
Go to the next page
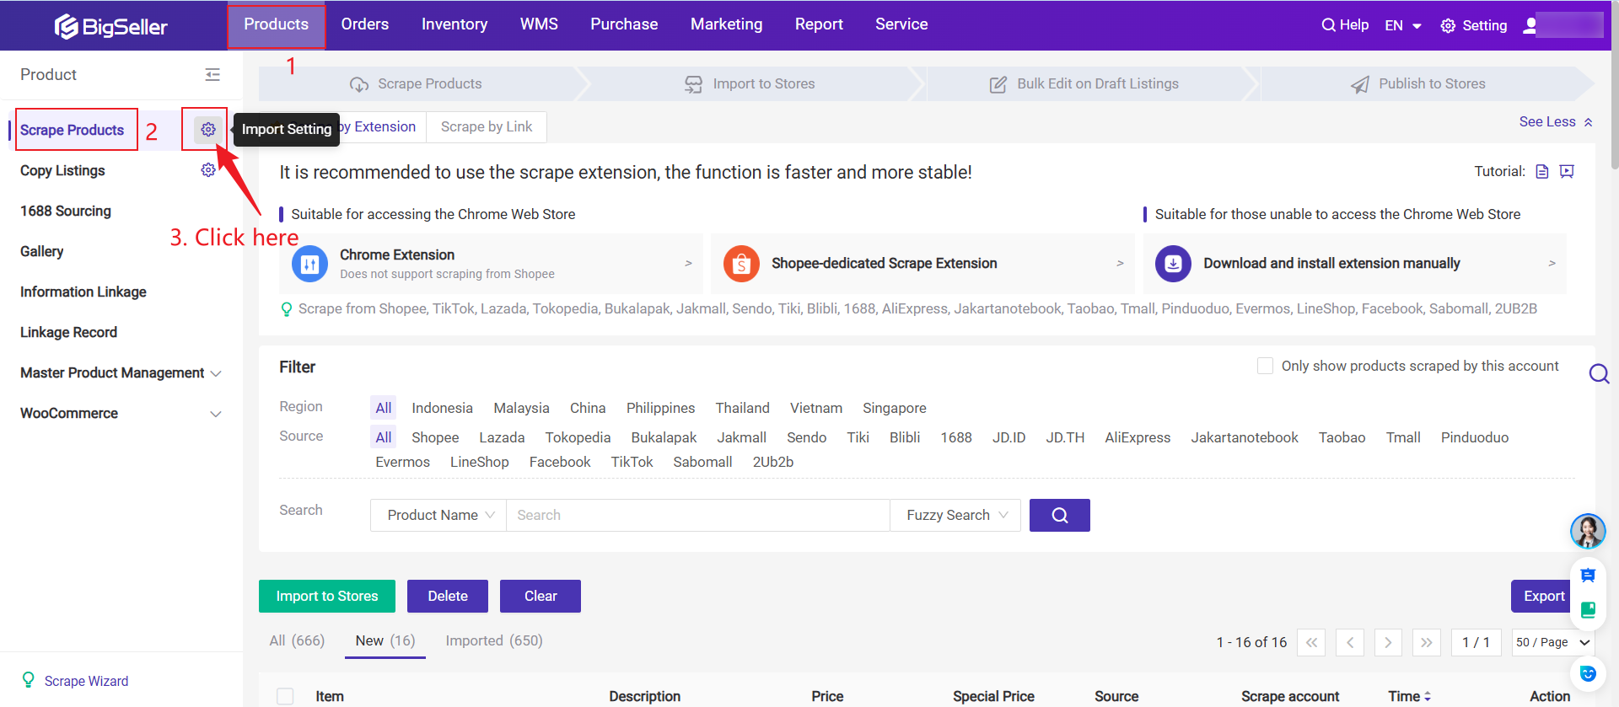coord(1388,642)
